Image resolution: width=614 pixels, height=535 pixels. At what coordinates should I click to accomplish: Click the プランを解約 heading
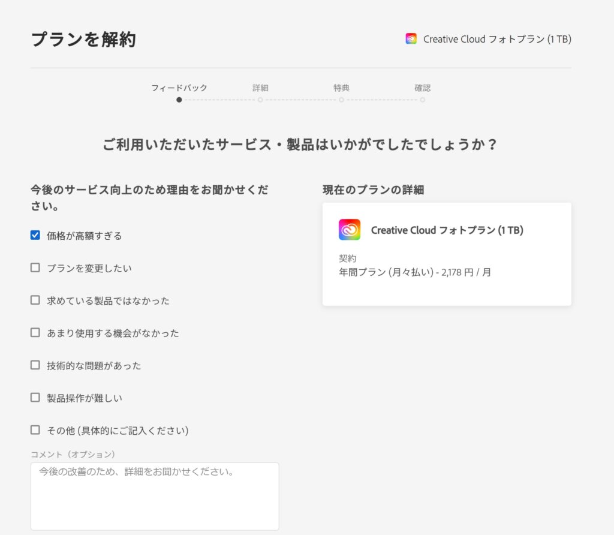coord(83,40)
